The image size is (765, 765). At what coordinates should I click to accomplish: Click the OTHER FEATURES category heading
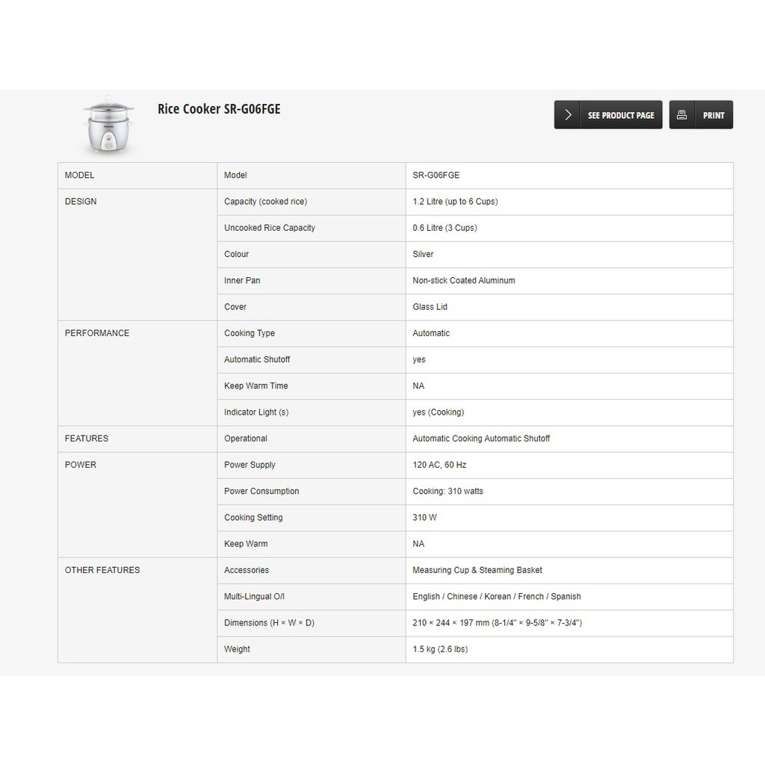click(x=102, y=570)
